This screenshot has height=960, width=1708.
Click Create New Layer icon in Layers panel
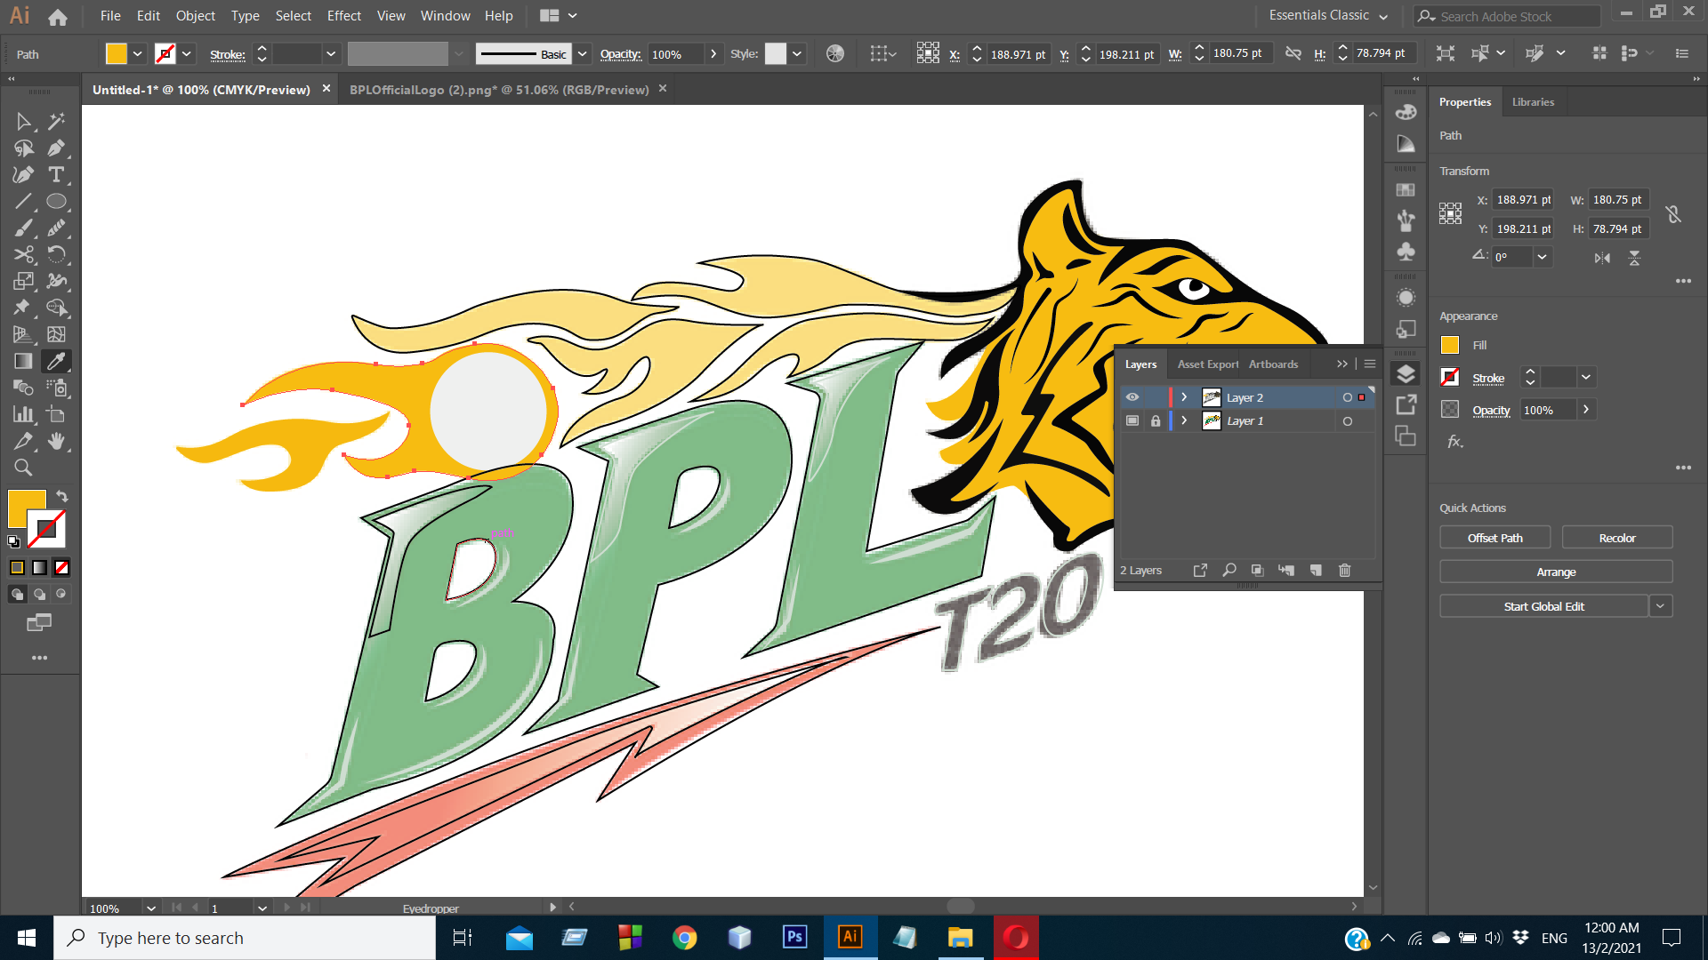click(1316, 571)
